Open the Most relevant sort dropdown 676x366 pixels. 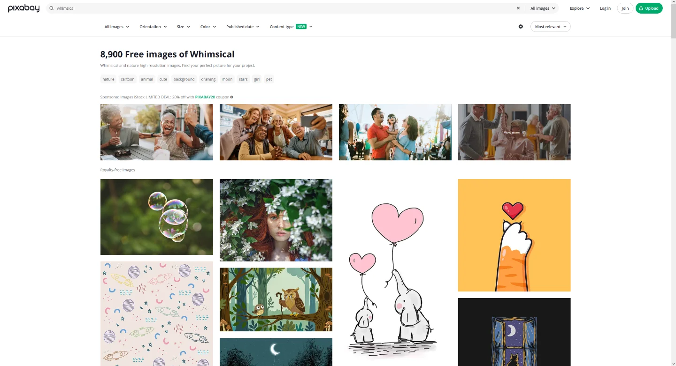click(550, 27)
